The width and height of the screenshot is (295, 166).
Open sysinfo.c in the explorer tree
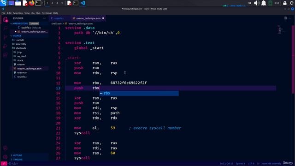(x=22, y=77)
